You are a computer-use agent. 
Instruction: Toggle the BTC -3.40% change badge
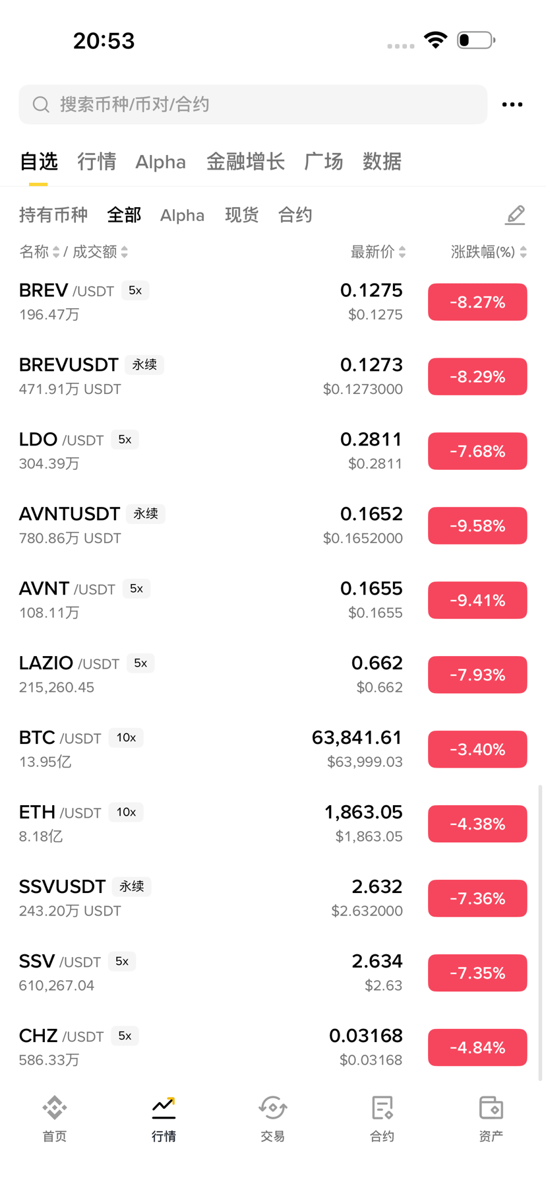477,749
